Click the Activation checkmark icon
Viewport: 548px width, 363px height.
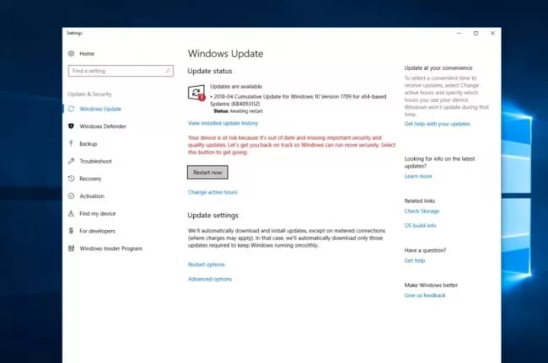pos(72,195)
